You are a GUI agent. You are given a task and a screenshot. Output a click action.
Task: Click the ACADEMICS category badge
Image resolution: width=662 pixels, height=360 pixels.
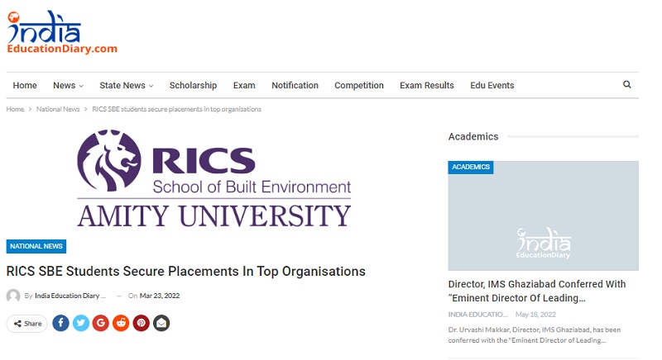coord(471,167)
